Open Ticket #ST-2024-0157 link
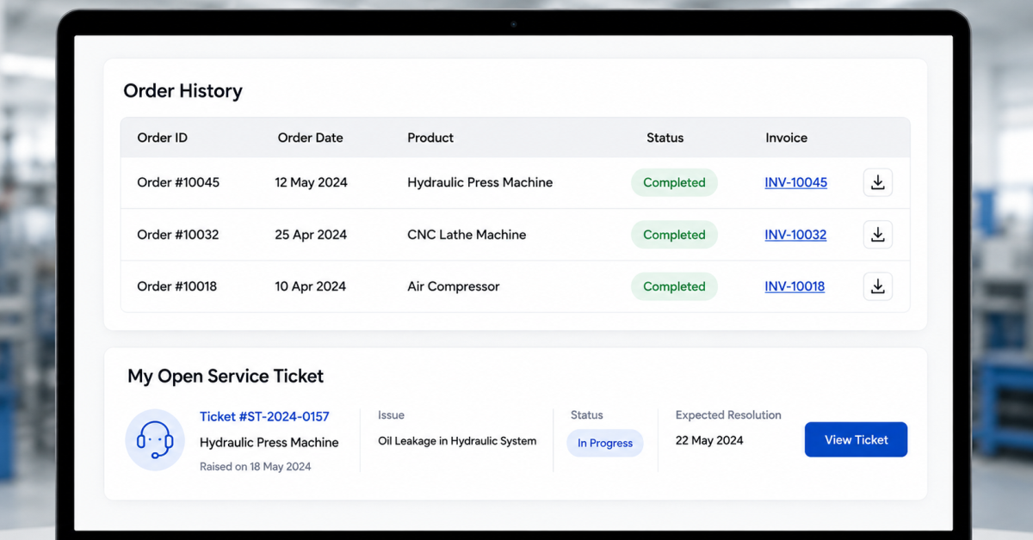Image resolution: width=1033 pixels, height=540 pixels. [264, 416]
